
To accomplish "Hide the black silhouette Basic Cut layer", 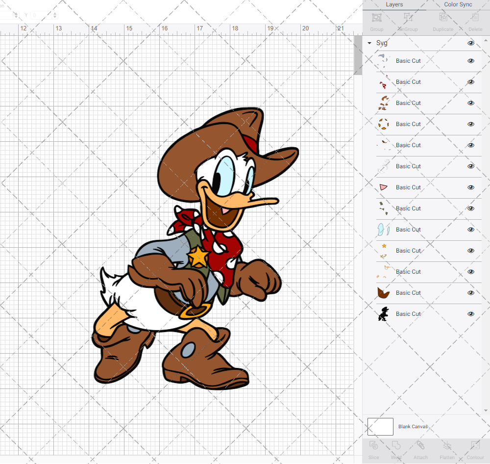I will tap(470, 314).
